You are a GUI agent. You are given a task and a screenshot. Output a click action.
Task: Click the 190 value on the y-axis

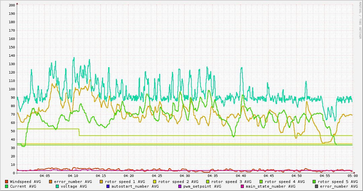point(12,13)
